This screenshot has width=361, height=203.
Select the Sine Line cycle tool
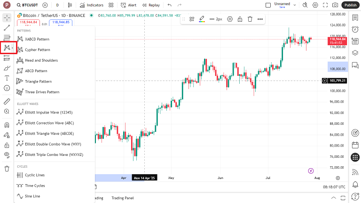pyautogui.click(x=32, y=196)
